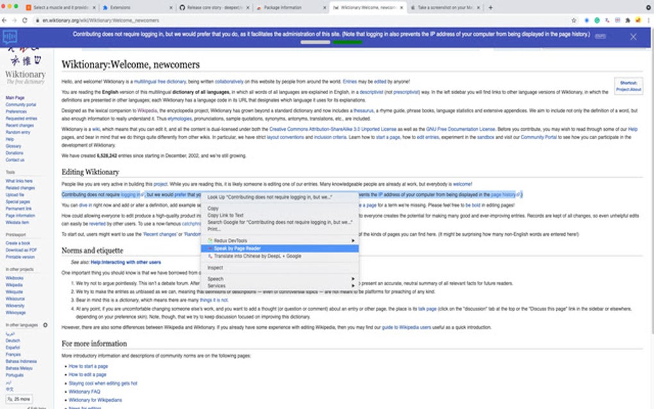This screenshot has height=409, width=654.
Task: Open the 'guide to Wikipedia users' link
Action: point(407,328)
